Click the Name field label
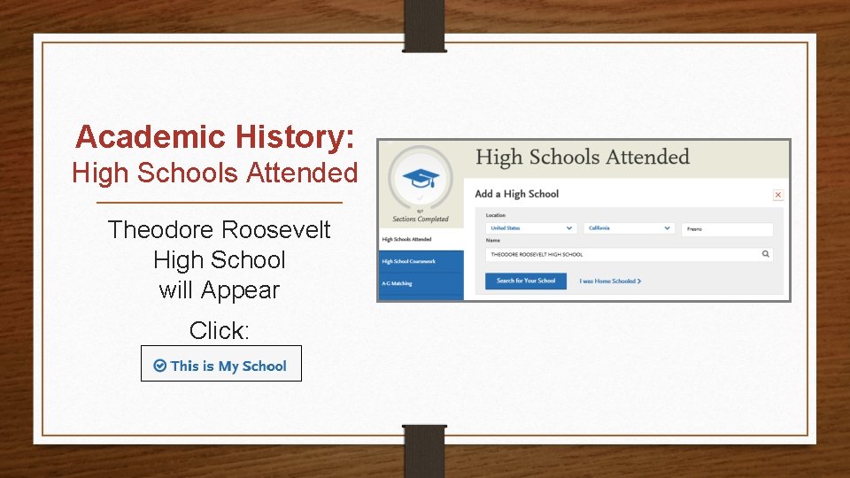The image size is (850, 478). (x=493, y=240)
